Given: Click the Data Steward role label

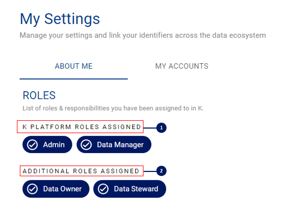Looking at the screenshot, I should pyautogui.click(x=136, y=189).
